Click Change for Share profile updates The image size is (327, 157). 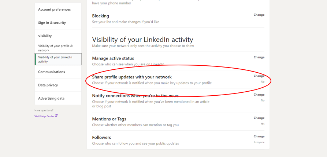[x=259, y=76]
